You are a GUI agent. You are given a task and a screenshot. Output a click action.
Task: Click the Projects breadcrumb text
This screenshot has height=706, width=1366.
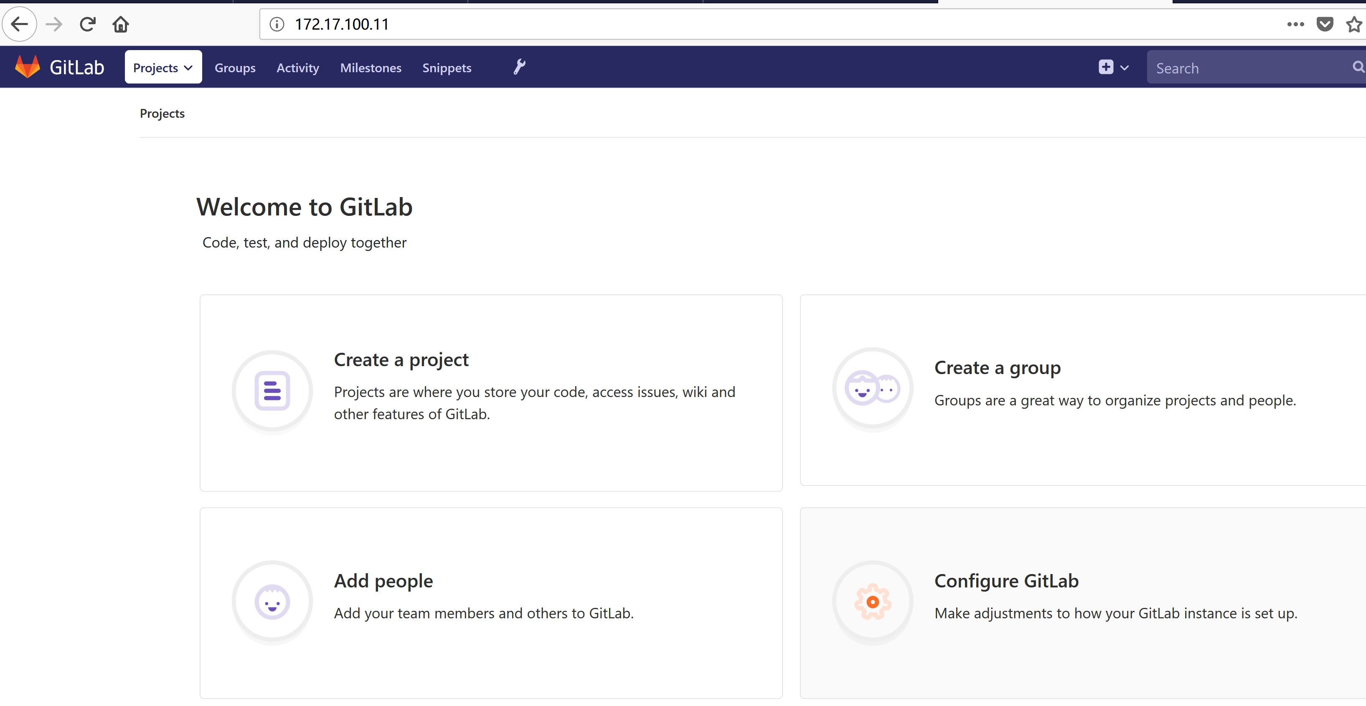click(162, 114)
